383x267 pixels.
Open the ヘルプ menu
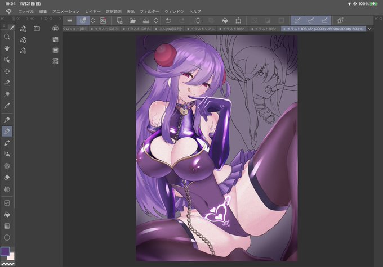tap(195, 11)
